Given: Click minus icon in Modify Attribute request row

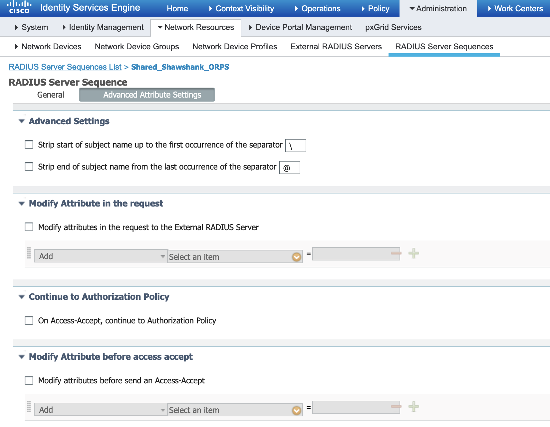Looking at the screenshot, I should click(396, 253).
